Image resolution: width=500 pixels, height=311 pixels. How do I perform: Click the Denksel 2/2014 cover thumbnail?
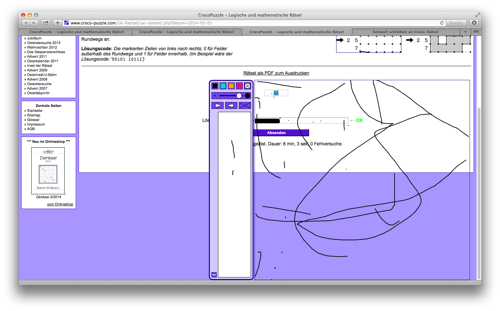tap(48, 170)
